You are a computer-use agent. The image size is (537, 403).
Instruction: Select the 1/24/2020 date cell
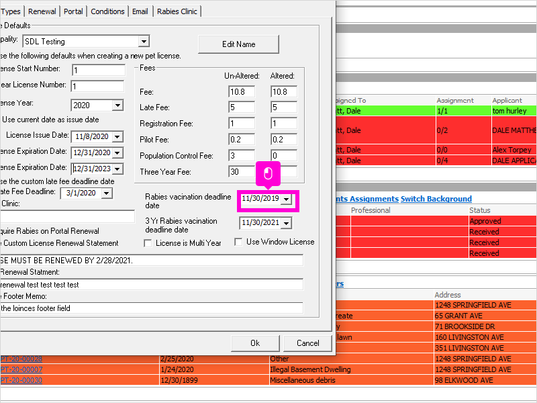click(x=214, y=369)
